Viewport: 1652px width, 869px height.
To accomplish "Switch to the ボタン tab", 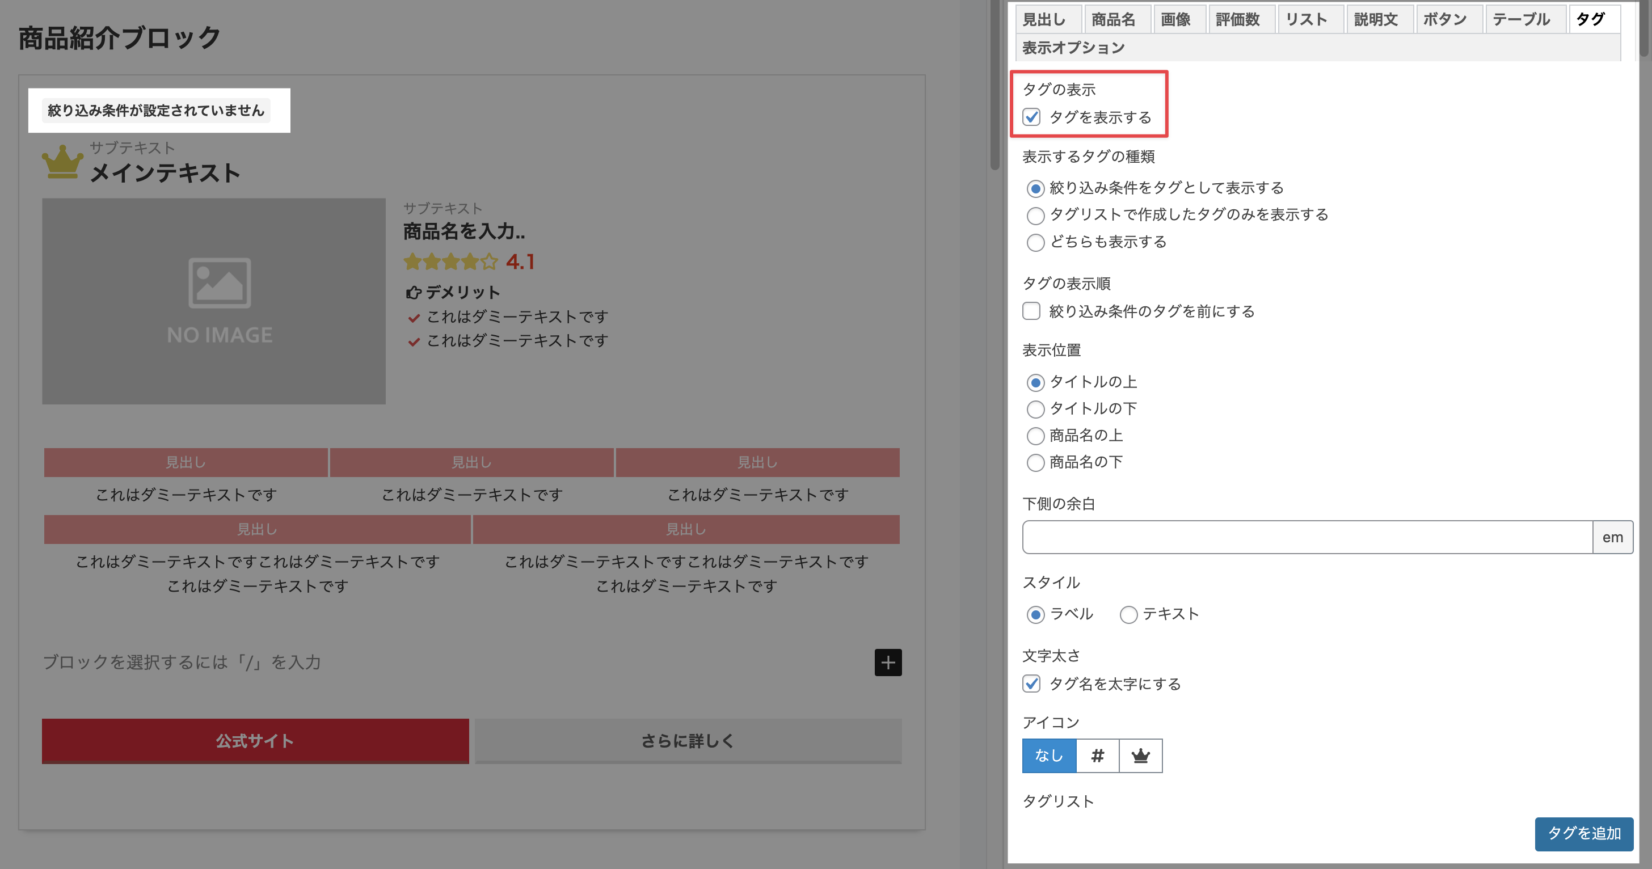I will click(x=1449, y=19).
